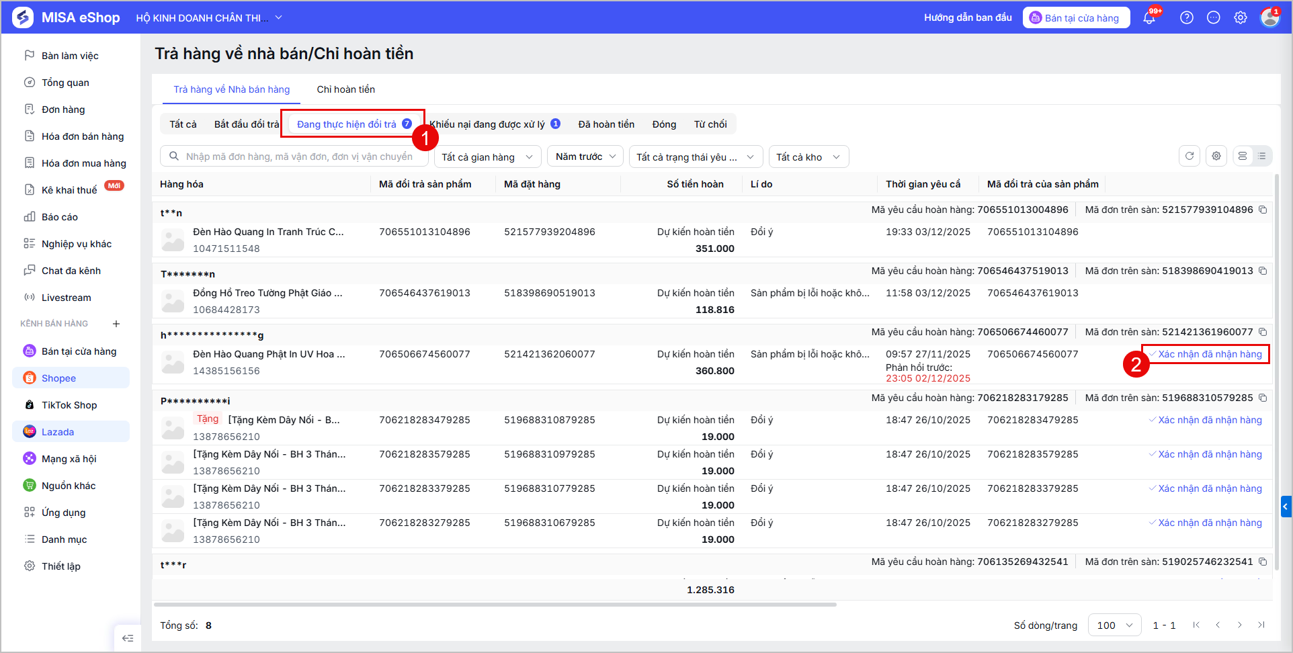The image size is (1293, 653).
Task: Add a new sales channel plus icon
Action: pos(116,324)
